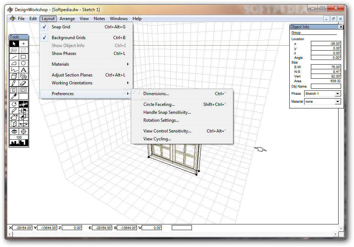Open the View menu
Viewport: 354px width, 247px height.
point(84,19)
